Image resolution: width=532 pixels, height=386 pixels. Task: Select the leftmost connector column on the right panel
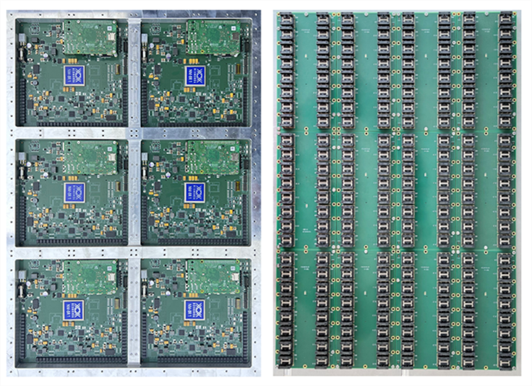pos(287,188)
